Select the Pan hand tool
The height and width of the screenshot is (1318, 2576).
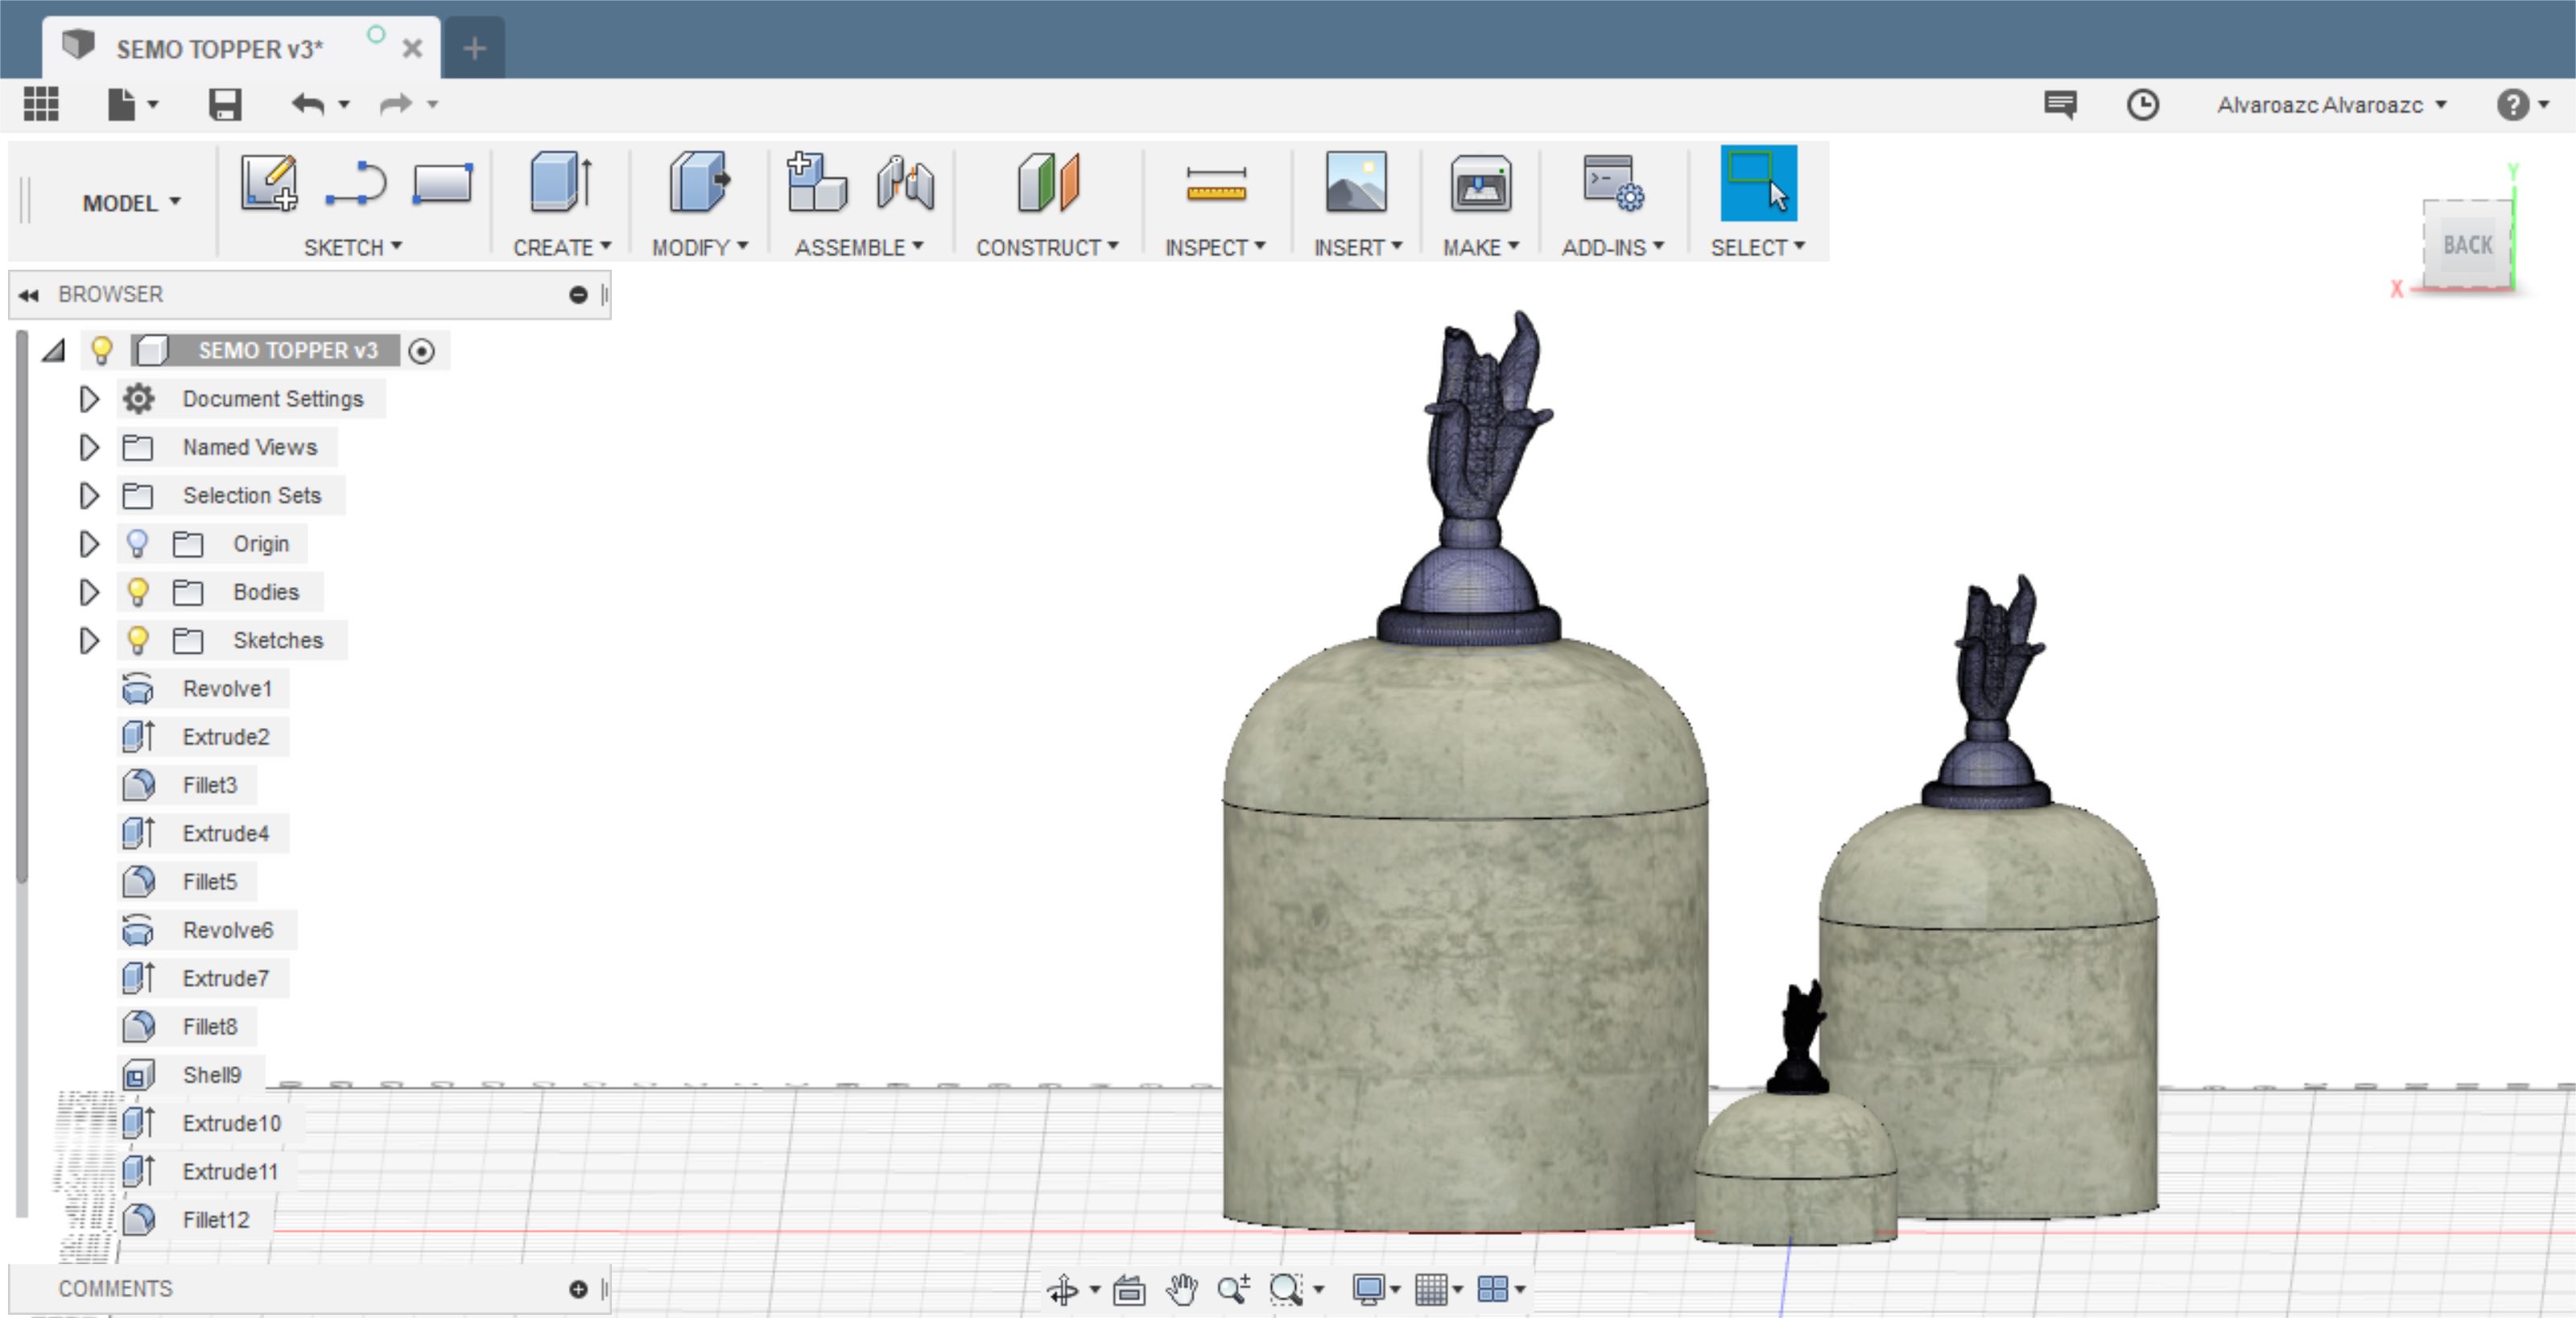point(1182,1290)
